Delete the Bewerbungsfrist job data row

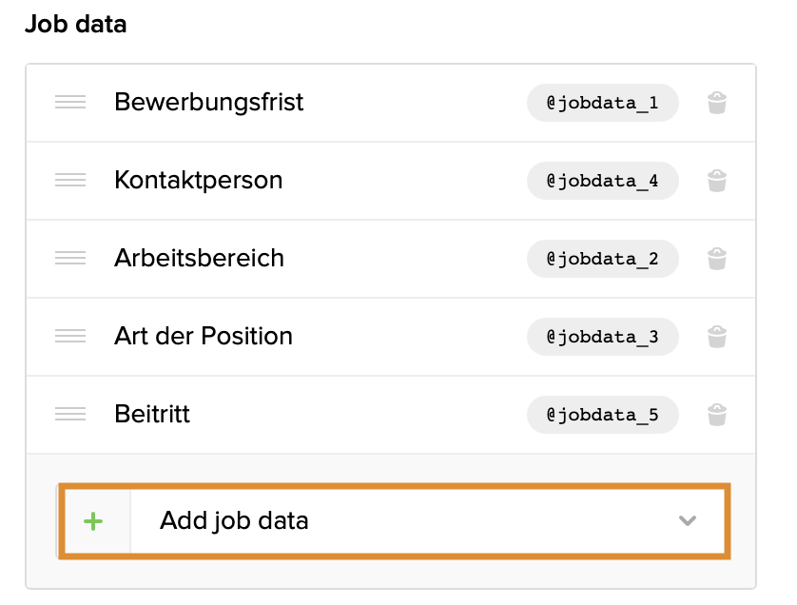[717, 103]
